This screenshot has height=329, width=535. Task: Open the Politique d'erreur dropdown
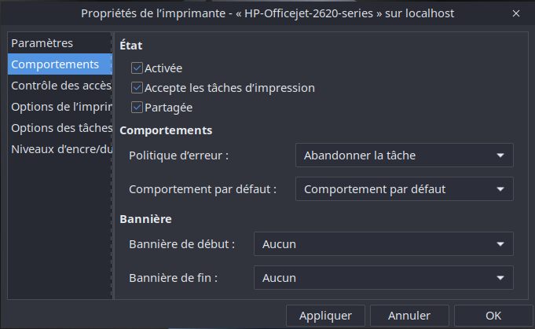[404, 155]
